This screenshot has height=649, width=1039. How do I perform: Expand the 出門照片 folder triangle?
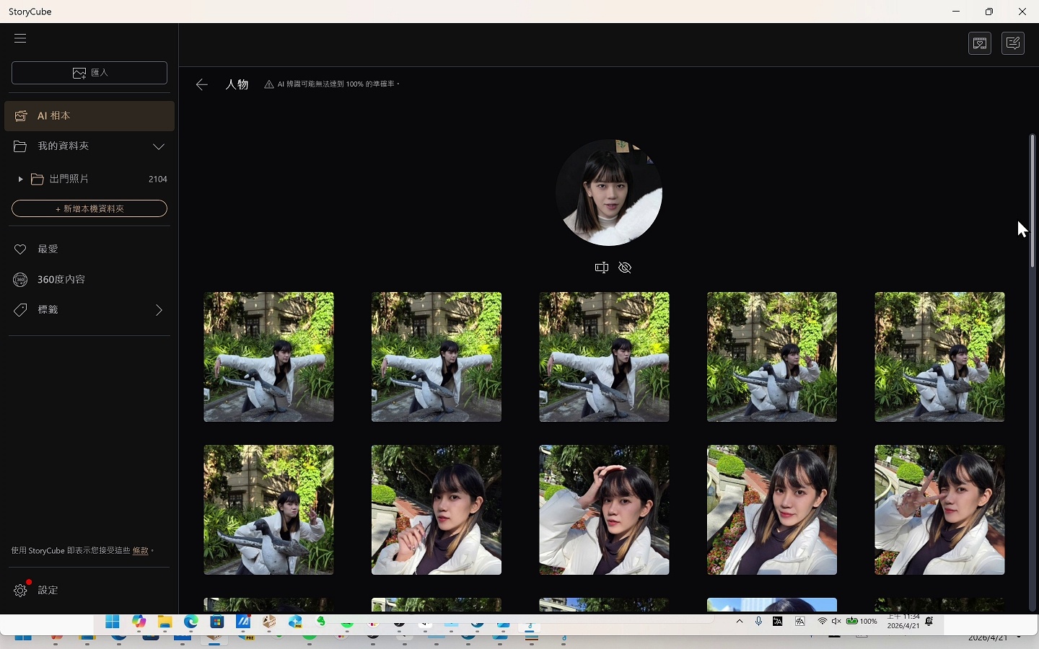click(x=20, y=179)
